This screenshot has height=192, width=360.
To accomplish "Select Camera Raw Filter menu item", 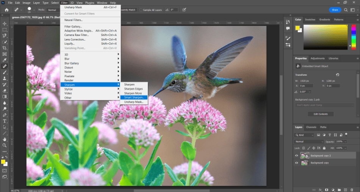I will 91,35.
